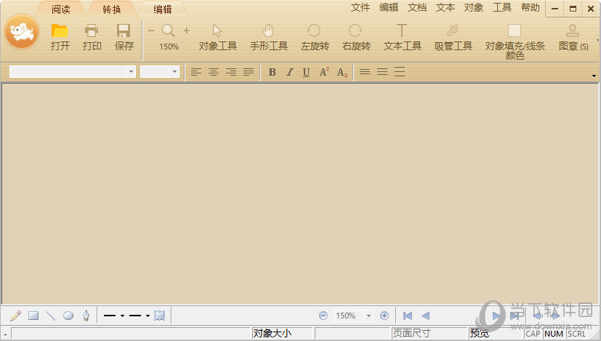
Task: Open 对象填充/线条颜色 color swatch
Action: click(515, 31)
